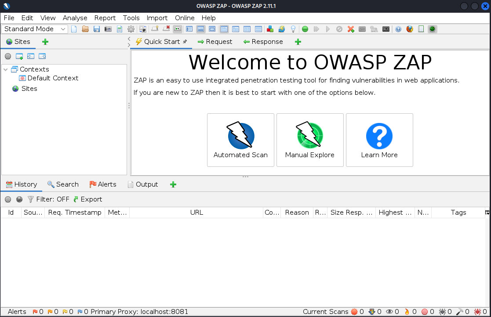This screenshot has height=317, width=491.
Task: Open the Report menu
Action: (105, 18)
